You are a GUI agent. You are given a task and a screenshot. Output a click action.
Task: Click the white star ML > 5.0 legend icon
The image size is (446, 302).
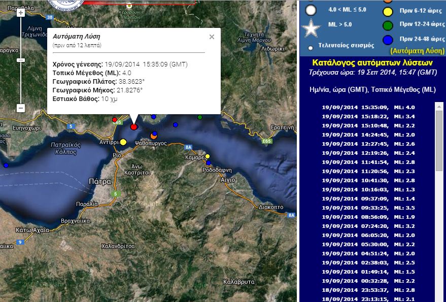[x=311, y=28]
